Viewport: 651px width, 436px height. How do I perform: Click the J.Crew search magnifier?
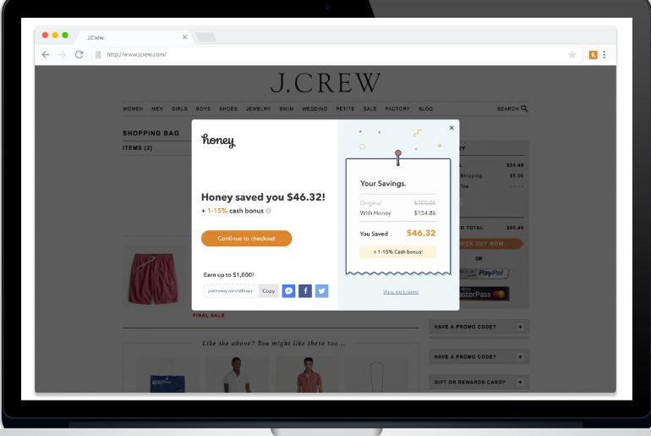coord(524,108)
